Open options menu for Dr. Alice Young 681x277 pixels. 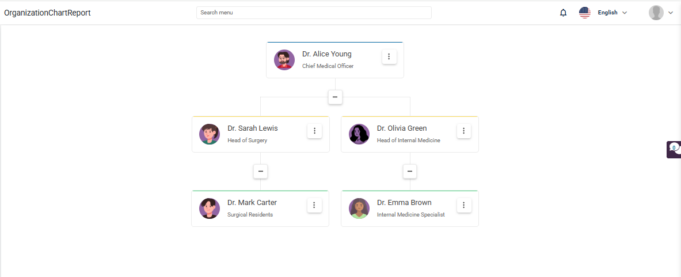coord(389,56)
